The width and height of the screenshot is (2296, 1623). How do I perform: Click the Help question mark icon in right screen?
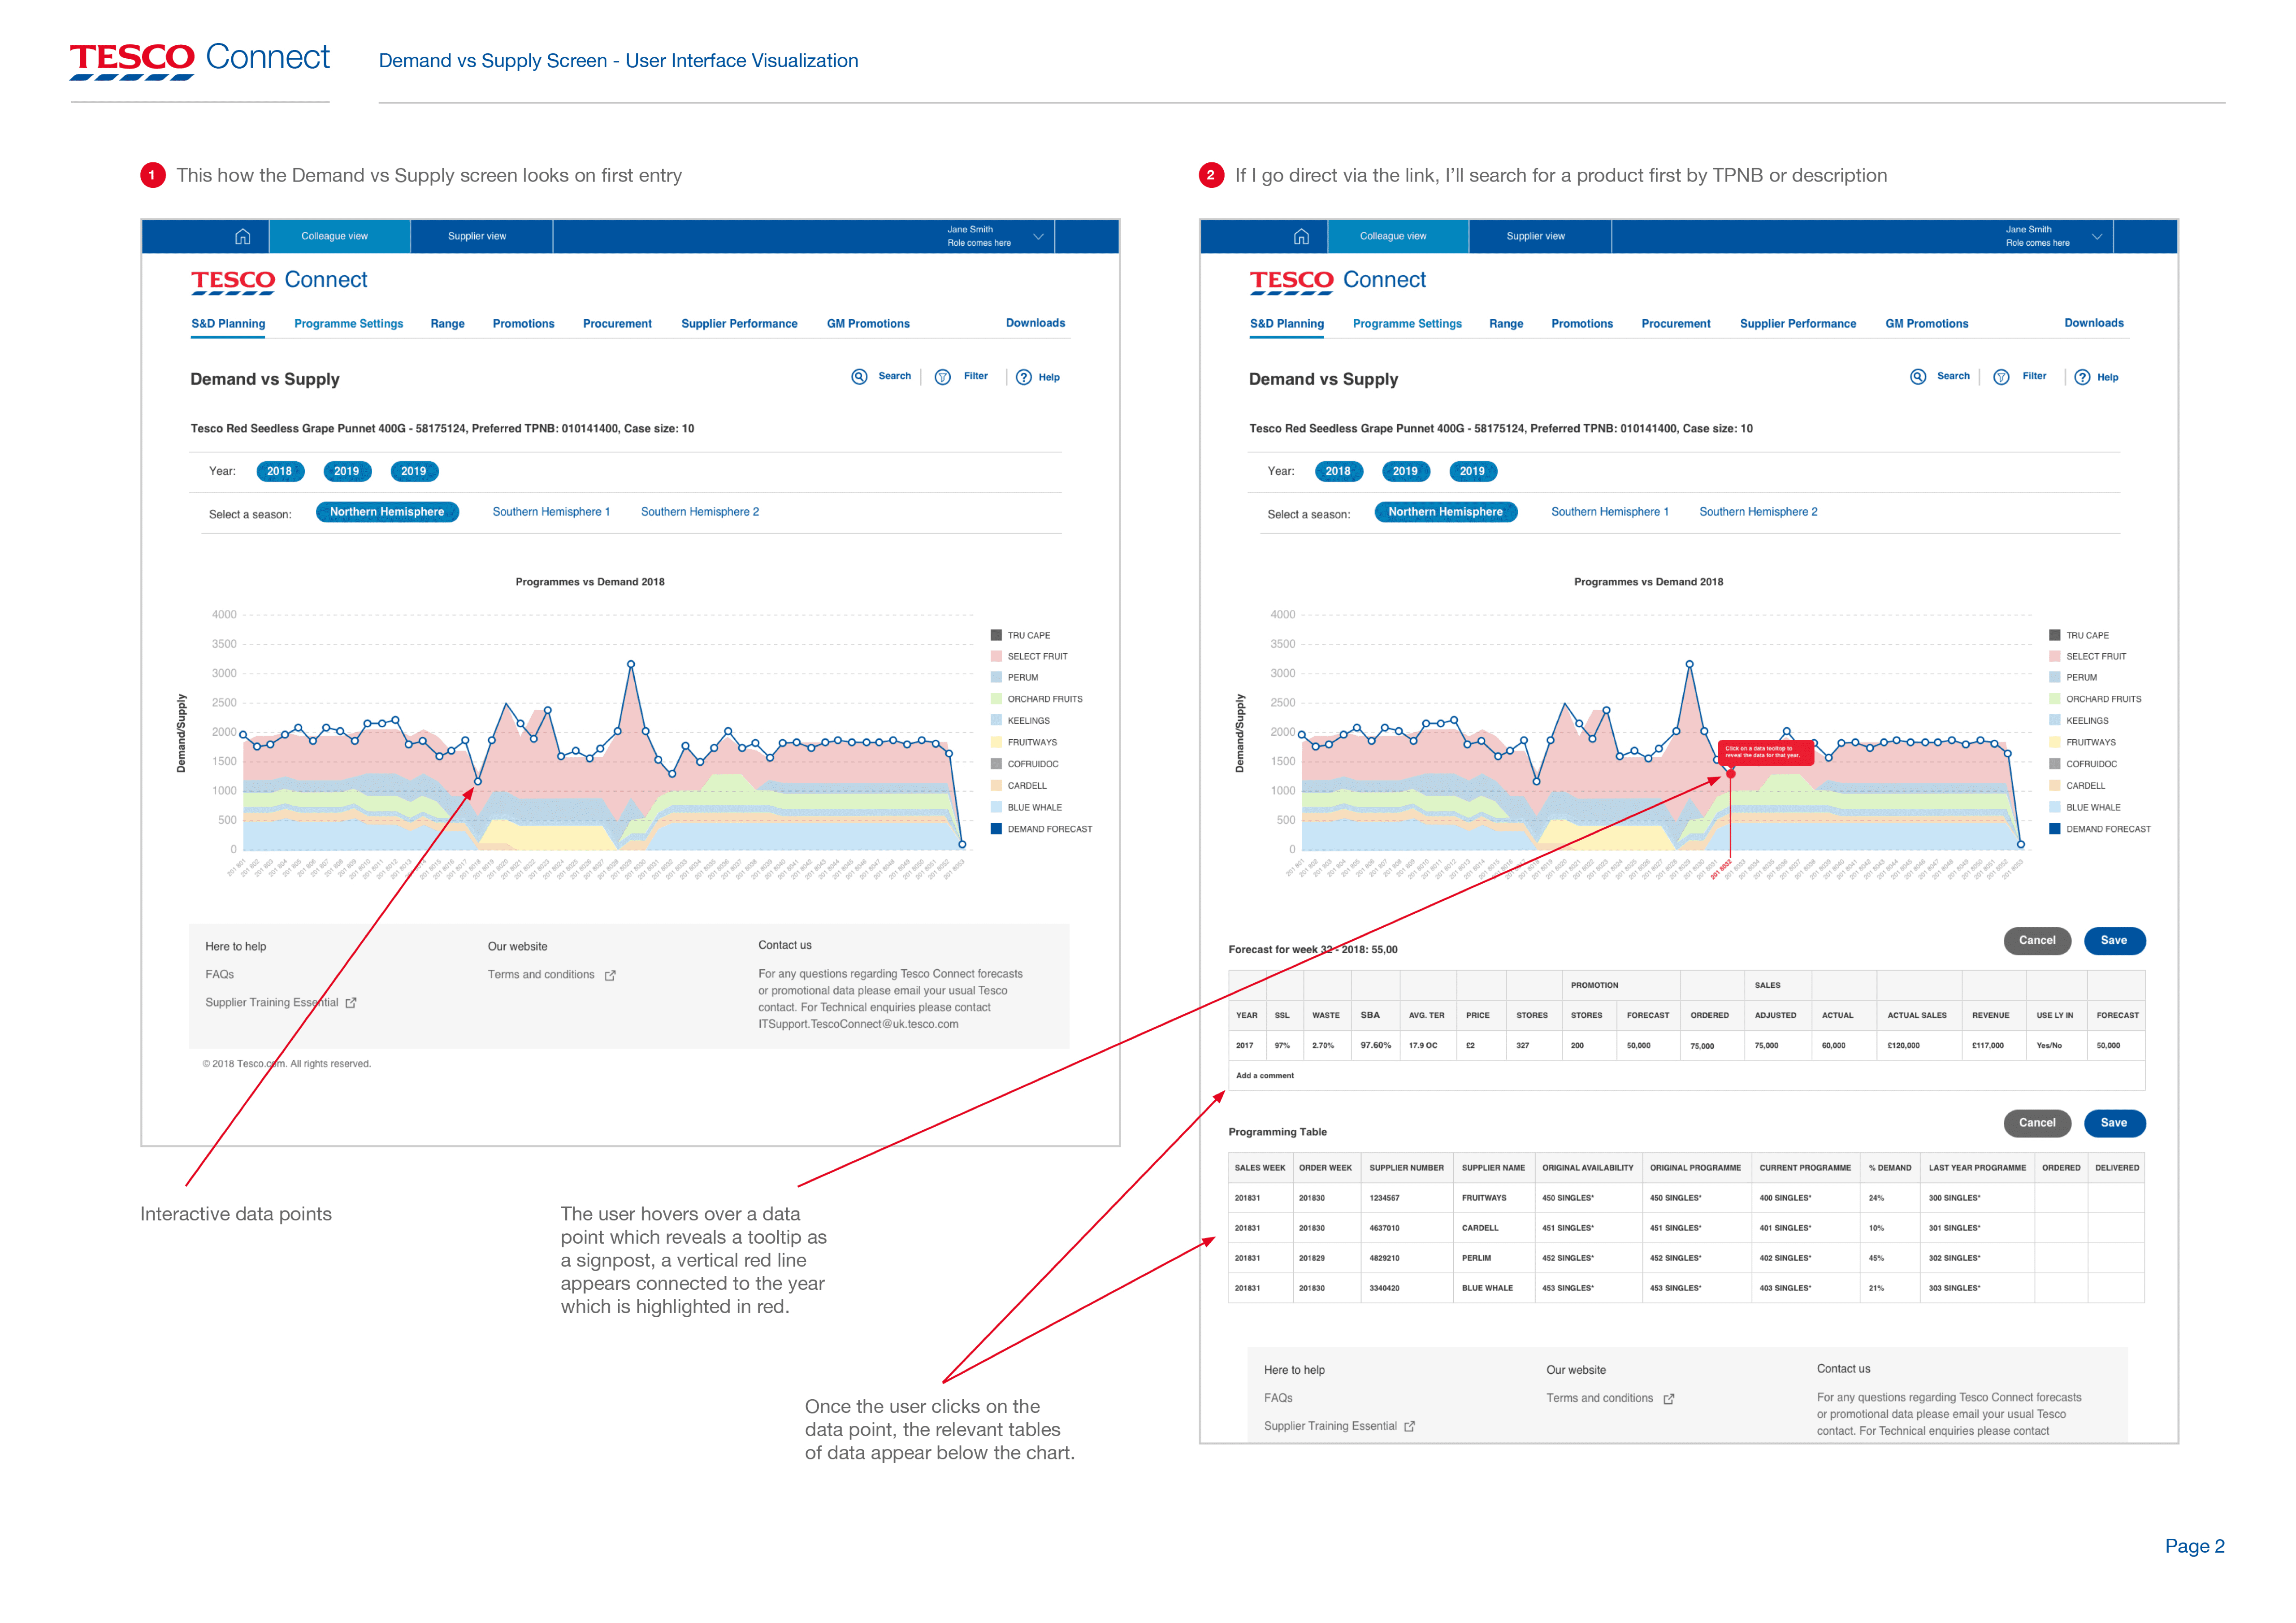(x=2082, y=377)
